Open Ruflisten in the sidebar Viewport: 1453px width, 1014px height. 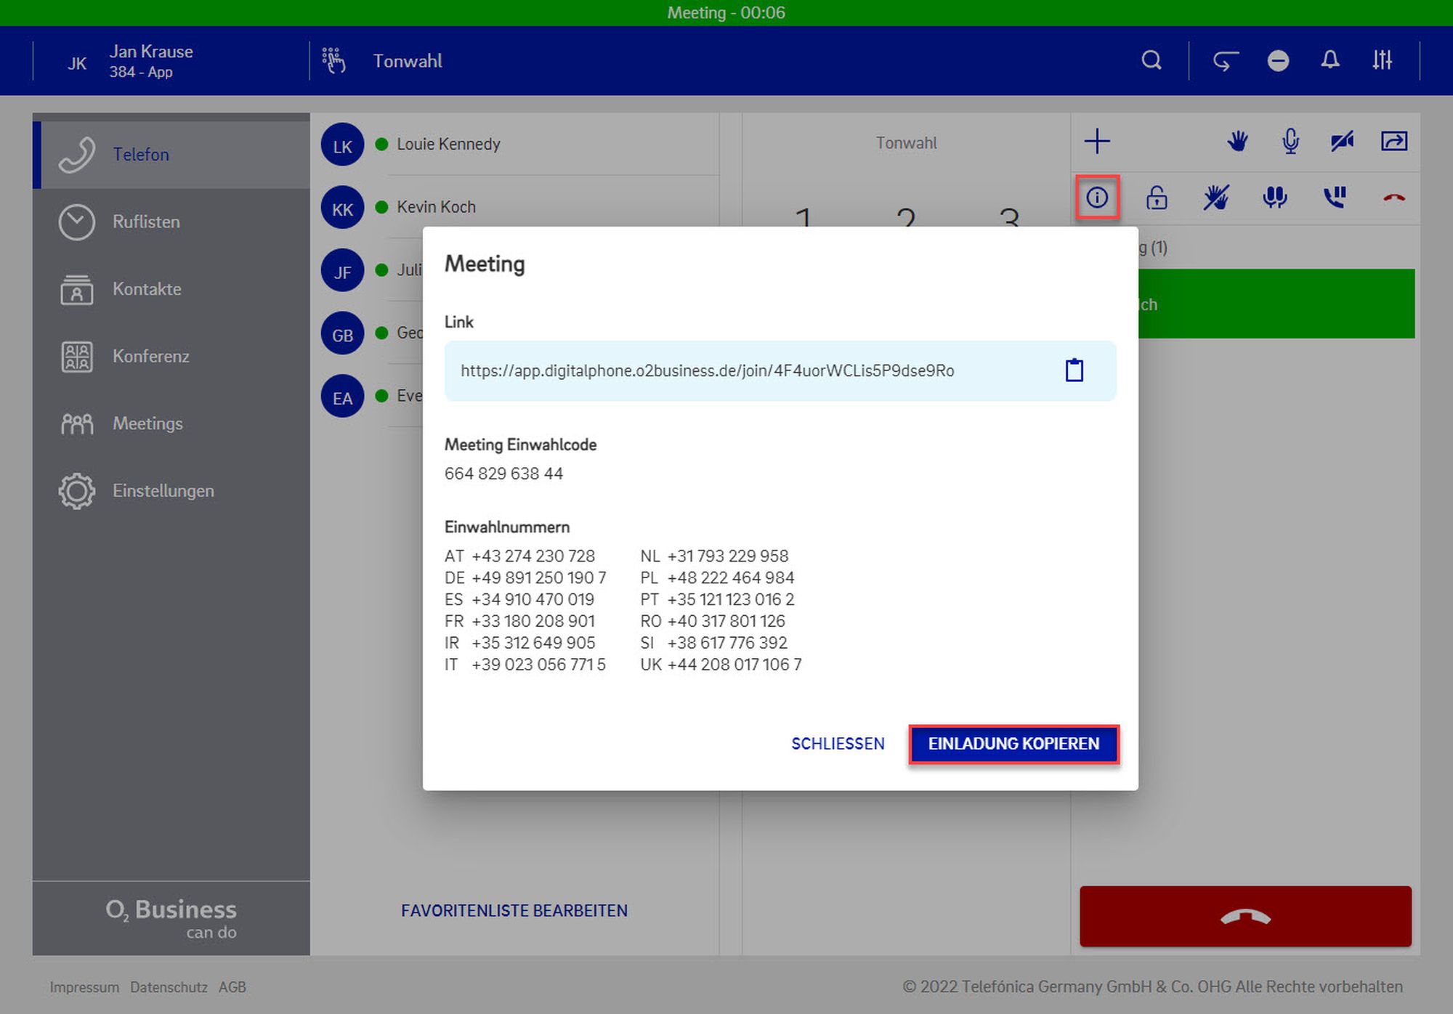point(146,222)
